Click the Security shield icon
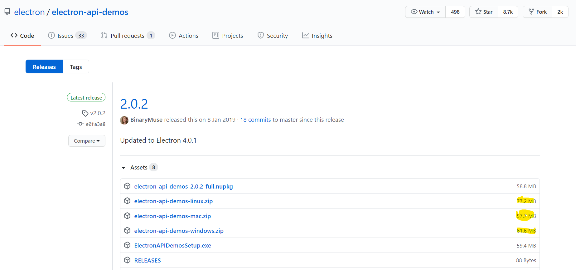Viewport: 576px width, 270px height. [261, 35]
